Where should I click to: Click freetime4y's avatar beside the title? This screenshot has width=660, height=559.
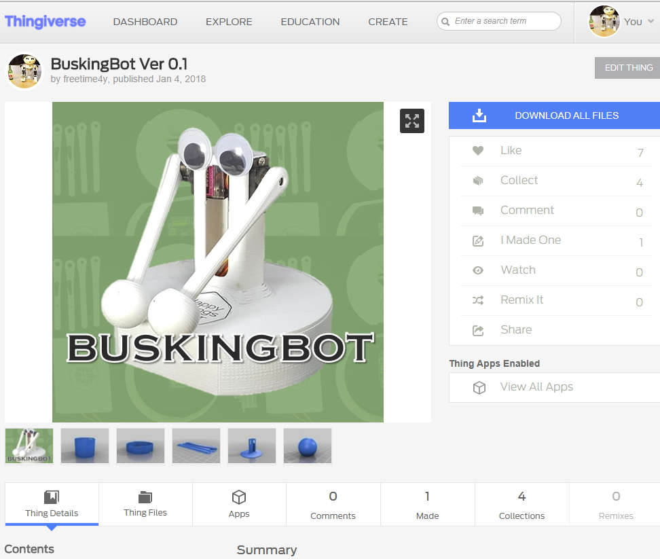click(24, 71)
